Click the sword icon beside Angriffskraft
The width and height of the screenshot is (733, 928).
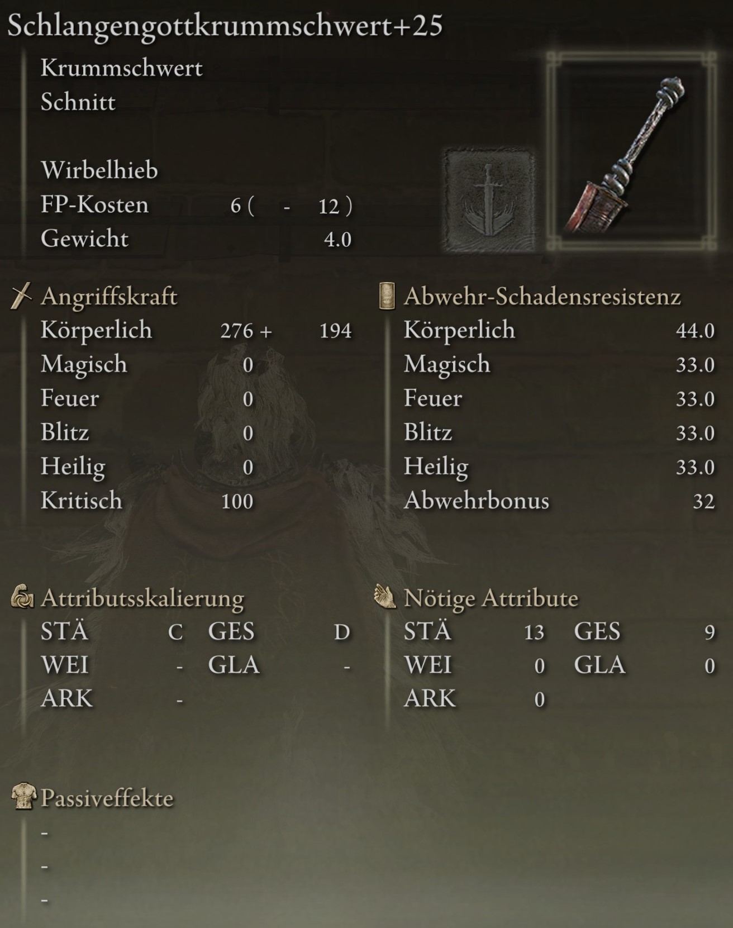pyautogui.click(x=21, y=296)
